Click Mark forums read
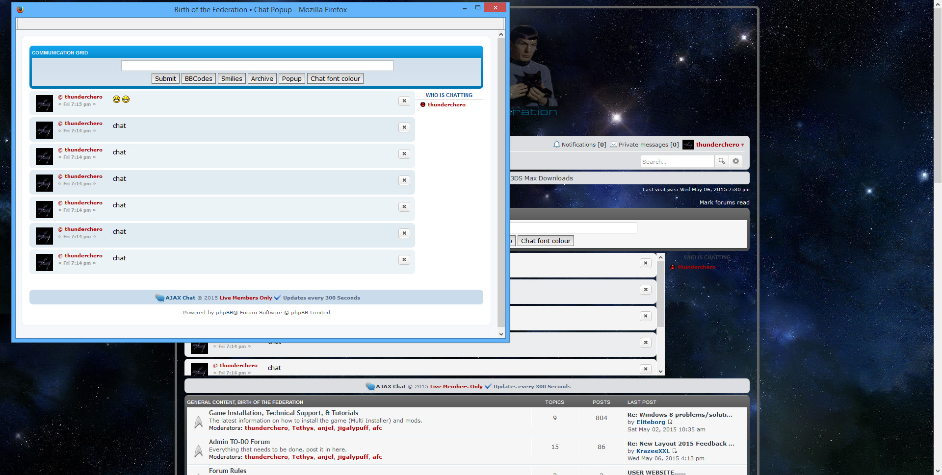 [x=724, y=202]
